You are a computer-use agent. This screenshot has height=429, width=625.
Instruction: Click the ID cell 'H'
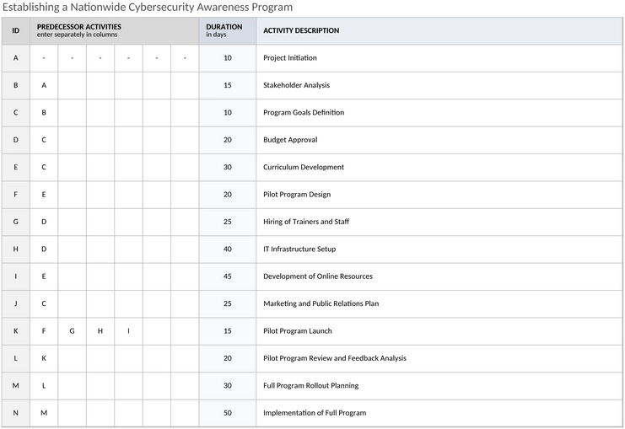[15, 249]
